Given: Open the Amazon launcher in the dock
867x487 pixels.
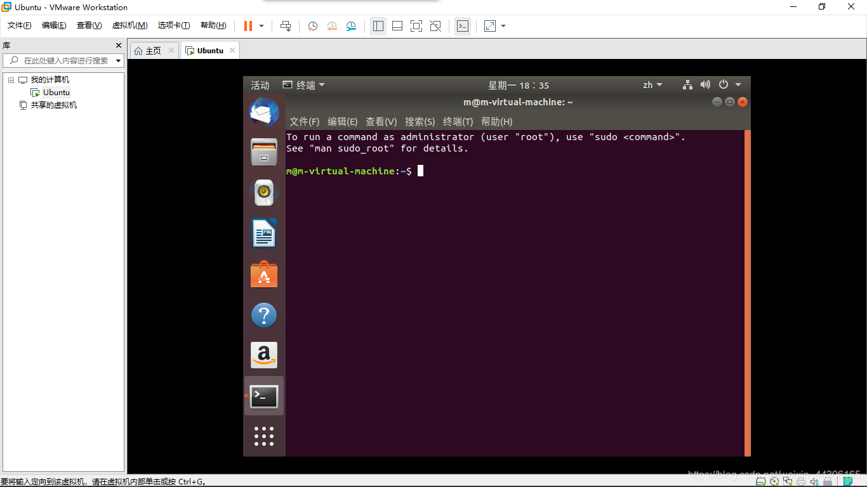Looking at the screenshot, I should click(264, 355).
